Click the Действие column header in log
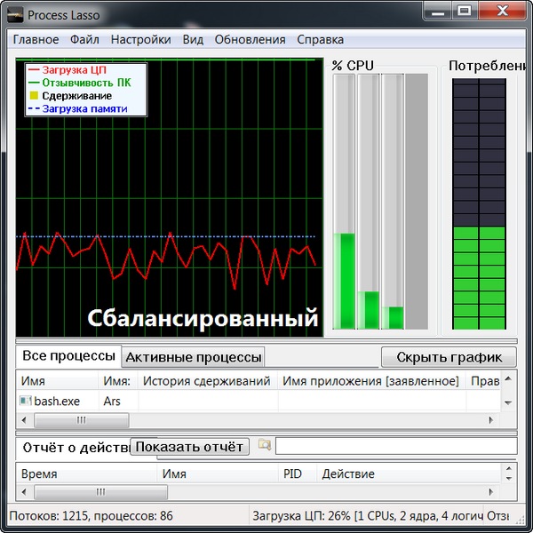533x533 pixels. tap(347, 474)
